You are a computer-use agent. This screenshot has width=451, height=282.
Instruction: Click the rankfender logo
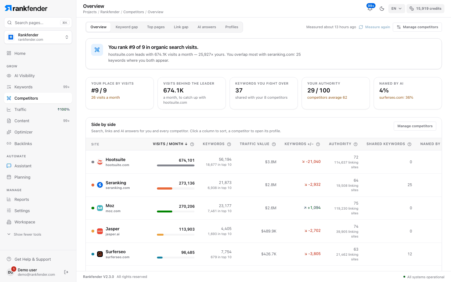26,8
